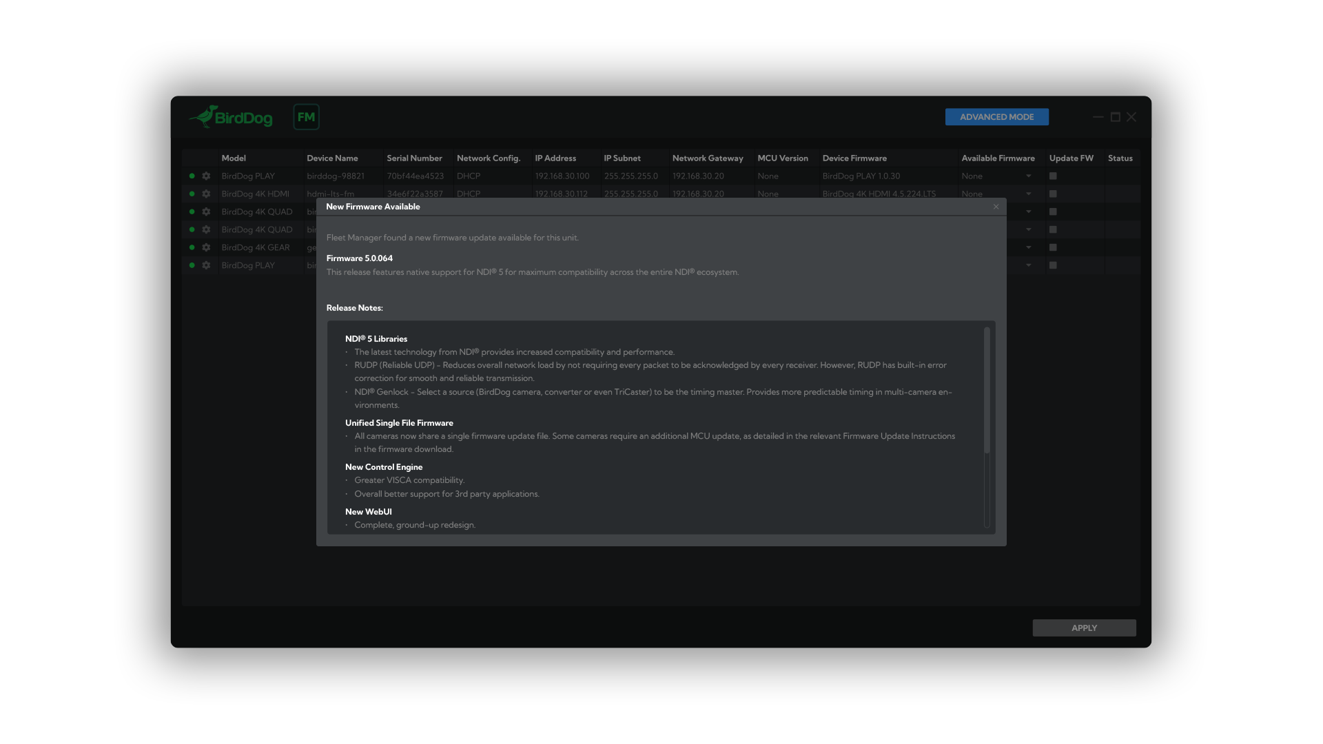
Task: Expand Available Firmware dropdown for birddog-98821
Action: point(1029,176)
